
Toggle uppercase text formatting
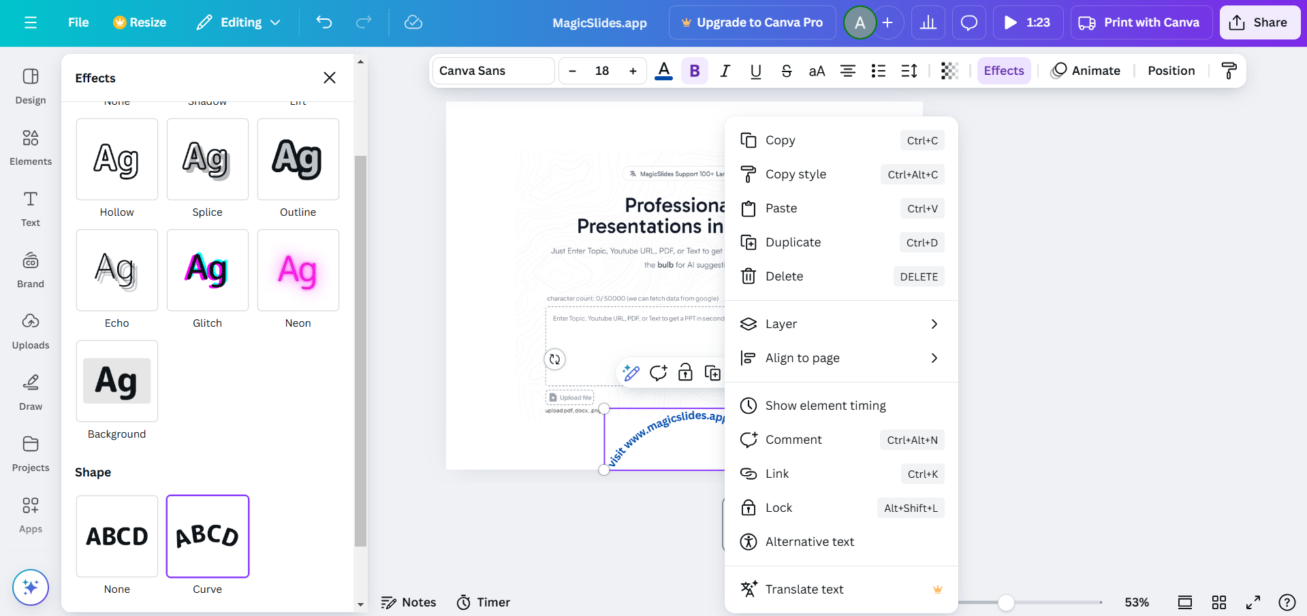click(817, 71)
